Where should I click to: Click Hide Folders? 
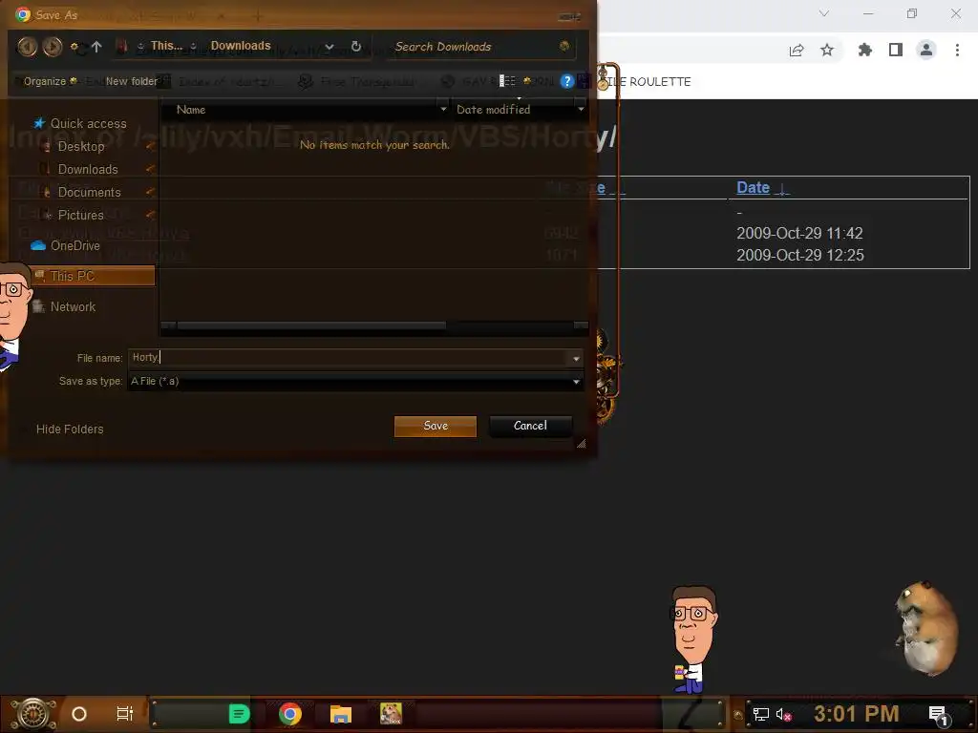(70, 429)
